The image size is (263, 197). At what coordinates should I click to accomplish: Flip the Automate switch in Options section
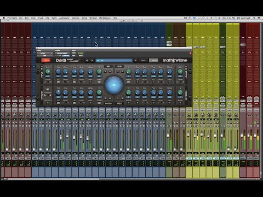tap(48, 95)
